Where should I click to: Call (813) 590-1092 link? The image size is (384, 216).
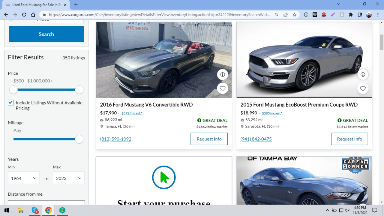point(115,139)
